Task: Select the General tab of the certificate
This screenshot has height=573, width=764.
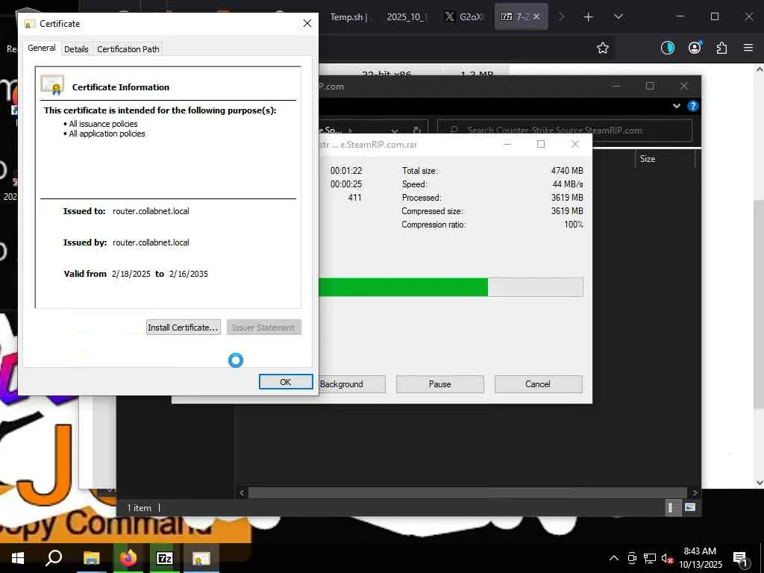Action: point(42,48)
